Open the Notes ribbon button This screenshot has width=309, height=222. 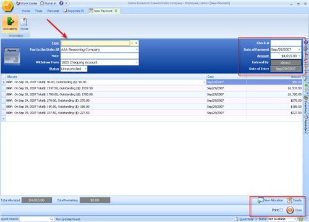click(x=24, y=23)
